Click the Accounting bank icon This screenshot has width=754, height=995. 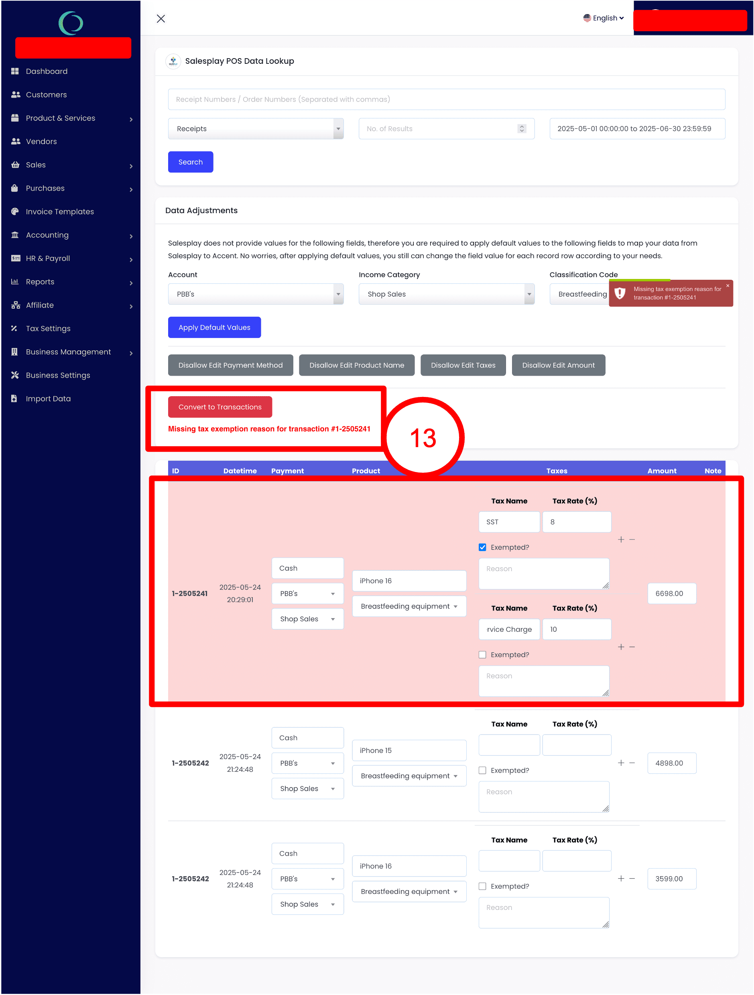(15, 235)
